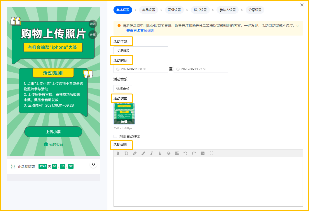Image resolution: width=309 pixels, height=211 pixels.
Task: Open the start date picker
Action: tap(141, 69)
